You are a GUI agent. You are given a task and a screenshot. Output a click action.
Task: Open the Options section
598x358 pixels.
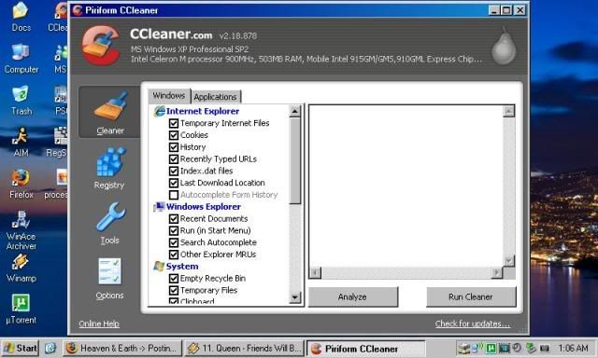tap(109, 279)
